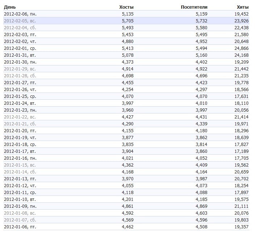Click the hosts value 3,835
258x232 pixels.
click(128, 144)
